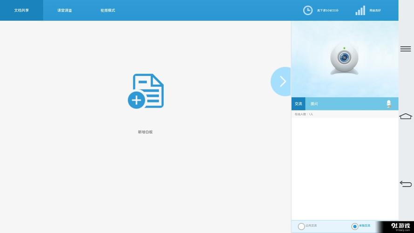Open the Android menu hamburger icon
The height and width of the screenshot is (233, 414).
[x=406, y=49]
